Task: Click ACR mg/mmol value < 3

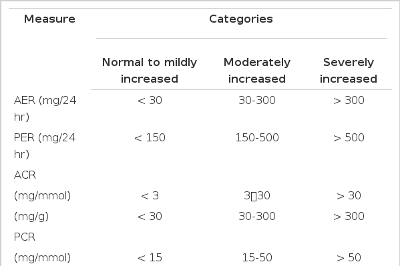Action: point(150,196)
